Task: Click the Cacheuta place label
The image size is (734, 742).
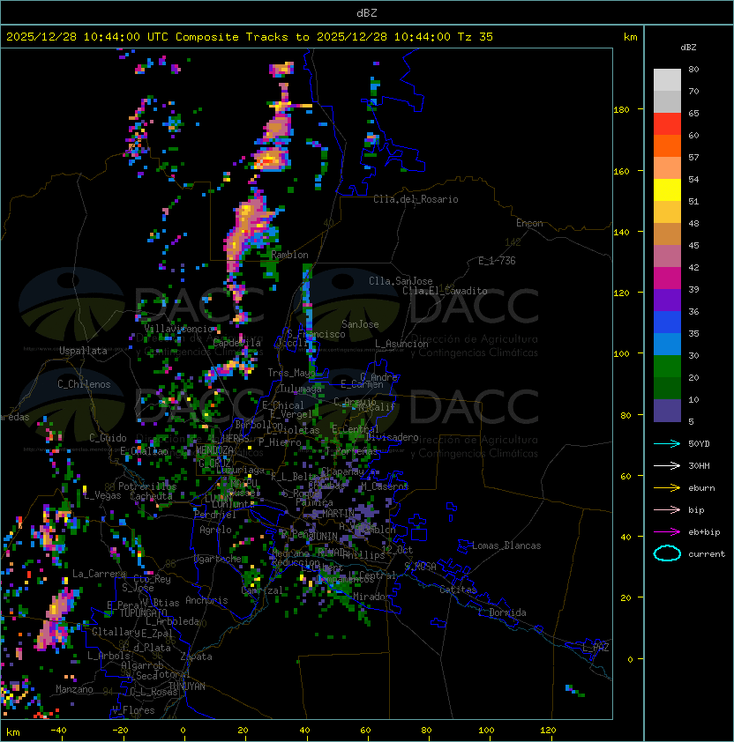Action: click(151, 496)
